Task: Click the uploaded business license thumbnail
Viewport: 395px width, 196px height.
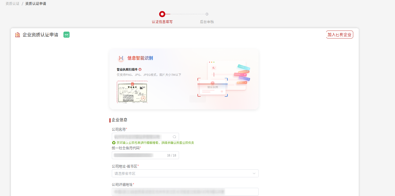Action: pyautogui.click(x=132, y=92)
